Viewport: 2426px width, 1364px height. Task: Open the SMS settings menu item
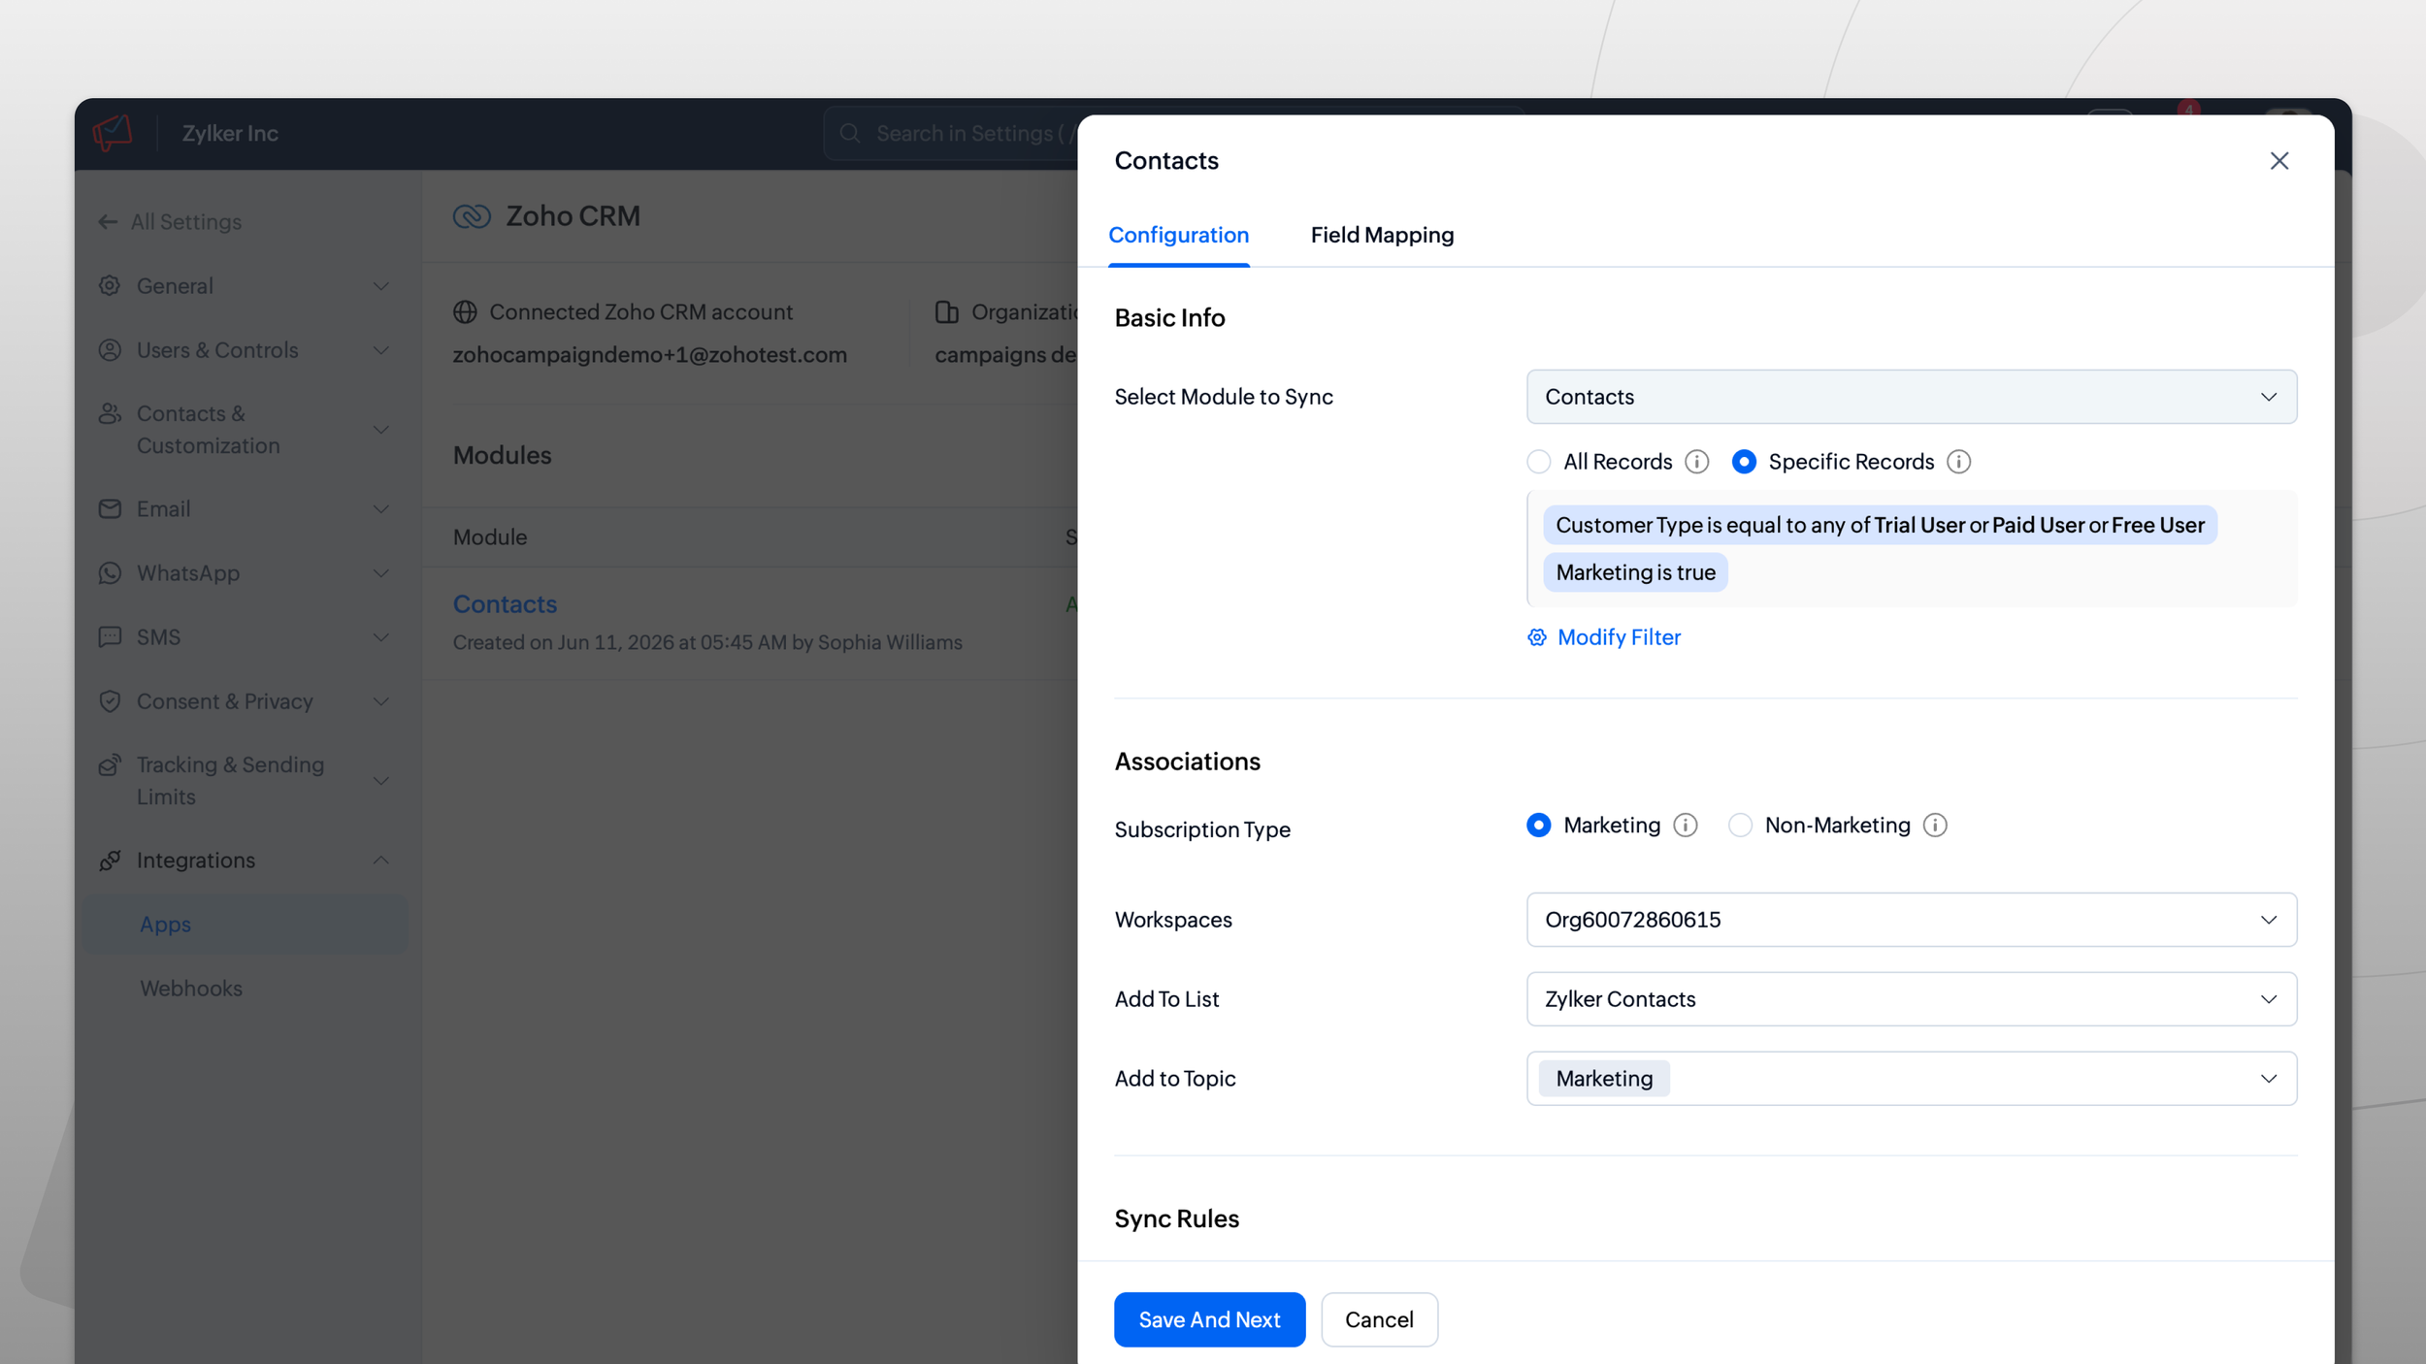pyautogui.click(x=246, y=637)
